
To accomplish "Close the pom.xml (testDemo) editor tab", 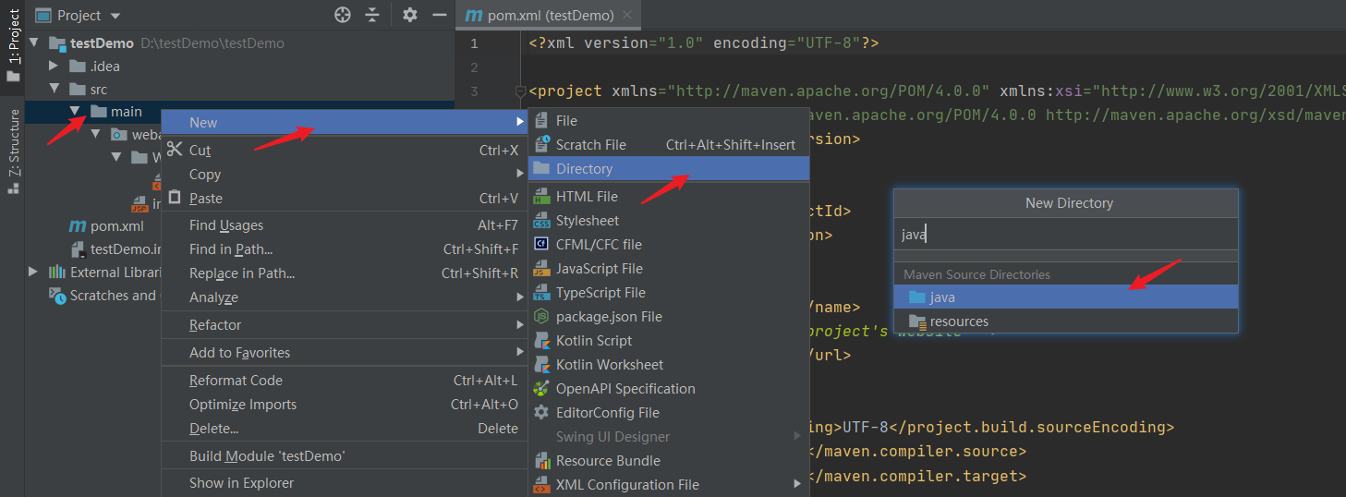I will [x=627, y=16].
